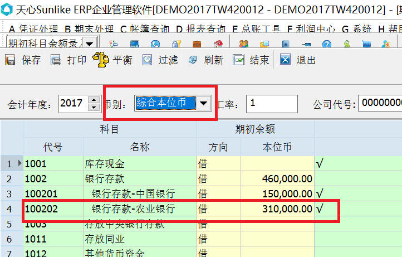Click the 公司代号 company code field

coord(380,103)
